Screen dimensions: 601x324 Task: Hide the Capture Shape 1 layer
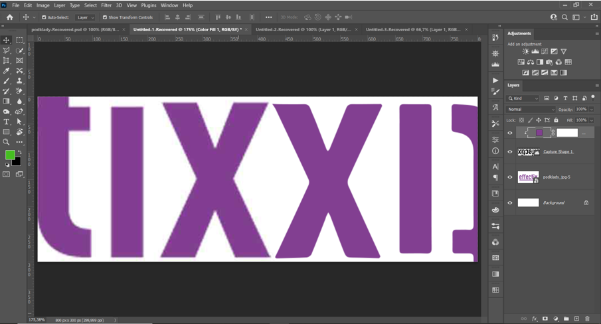pyautogui.click(x=510, y=151)
